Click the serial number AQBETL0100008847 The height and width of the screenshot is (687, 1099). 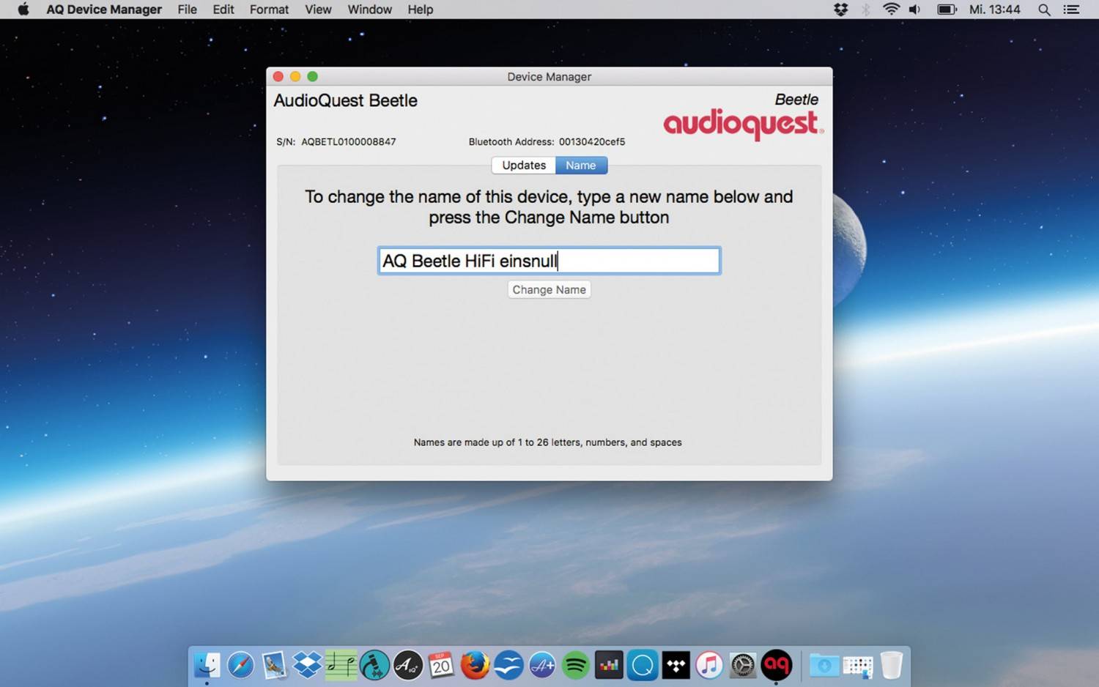(x=349, y=142)
